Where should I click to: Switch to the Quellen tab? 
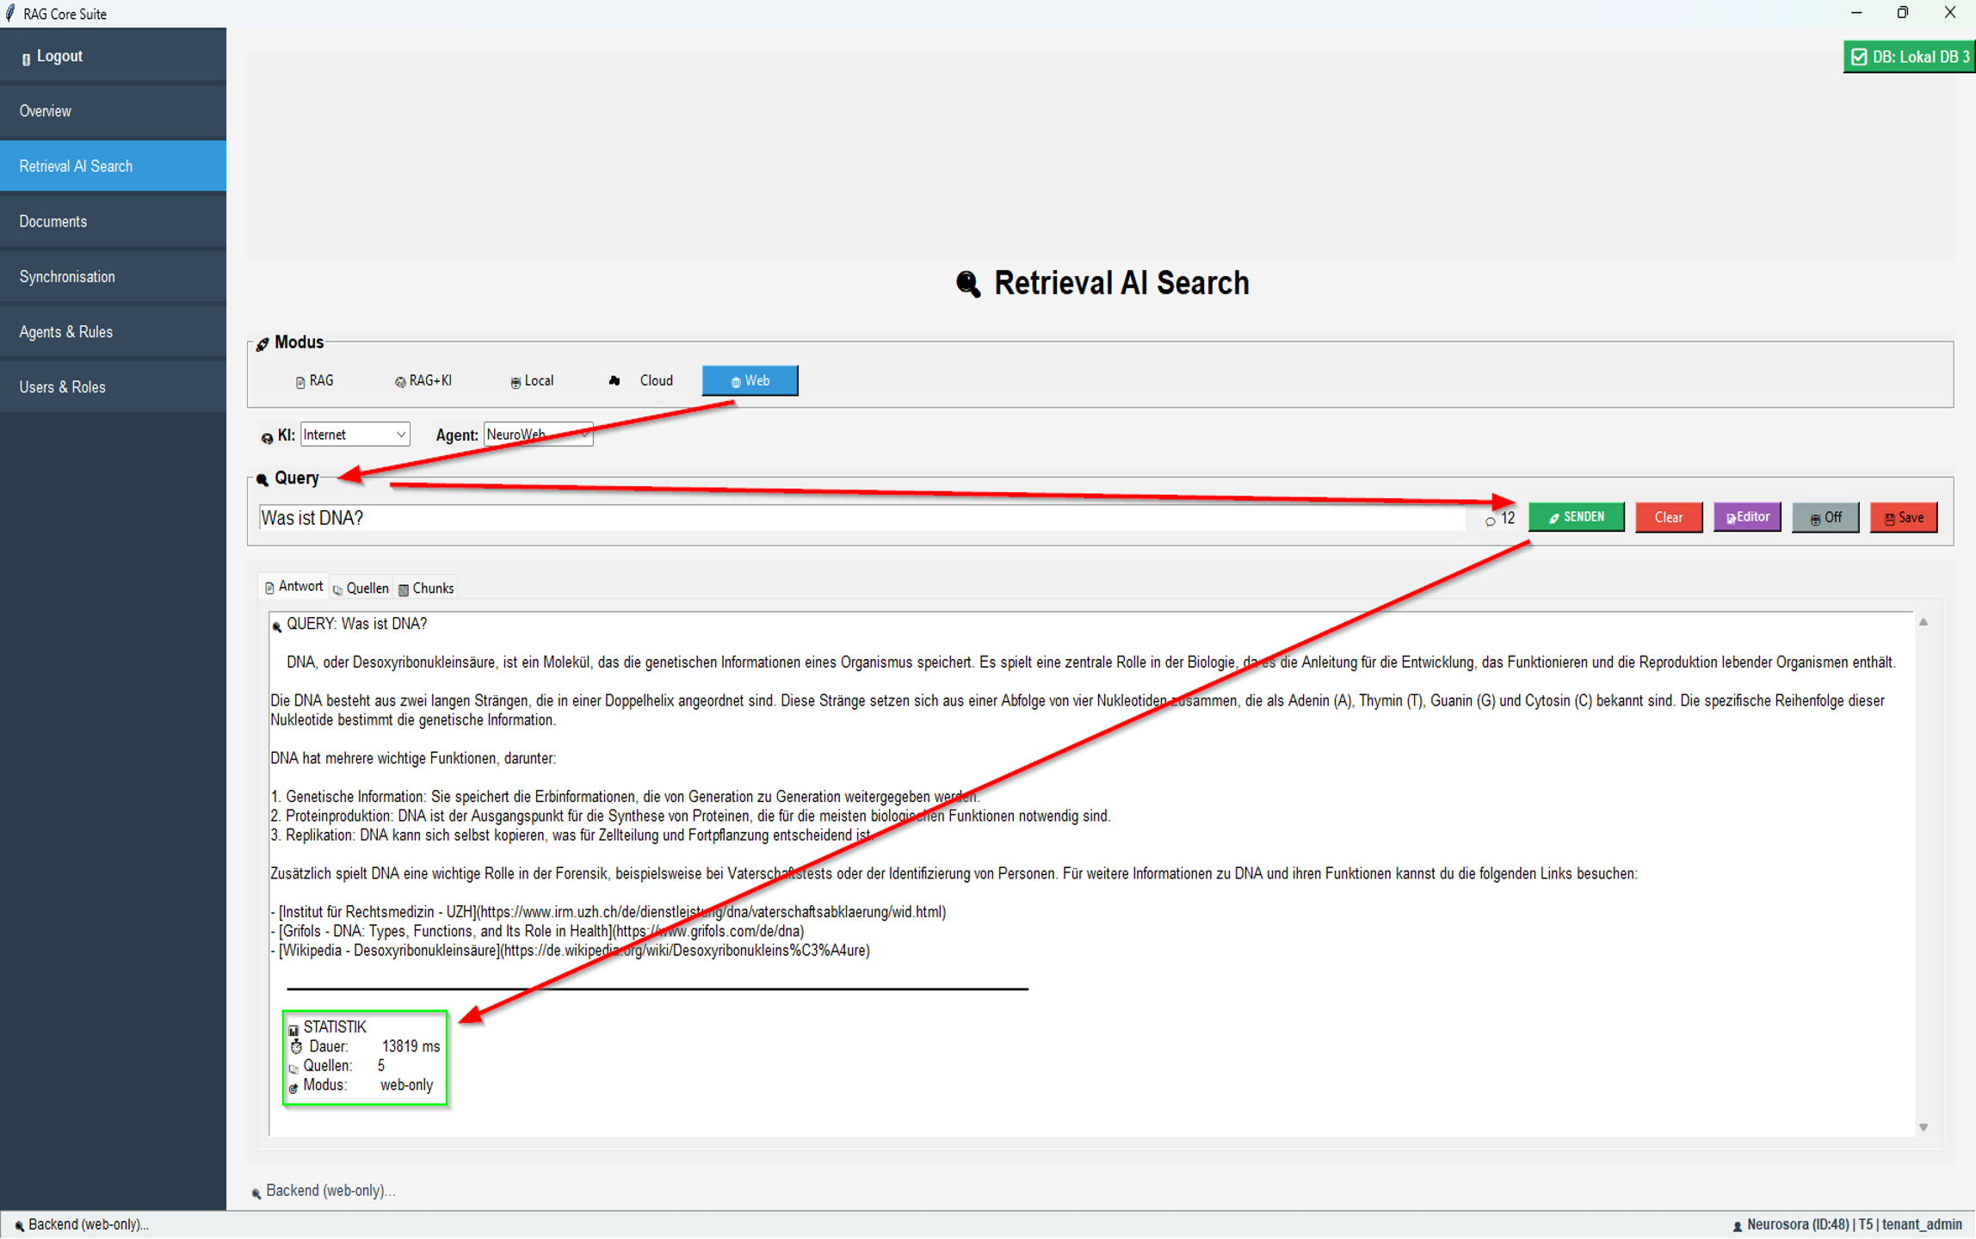[x=361, y=589]
